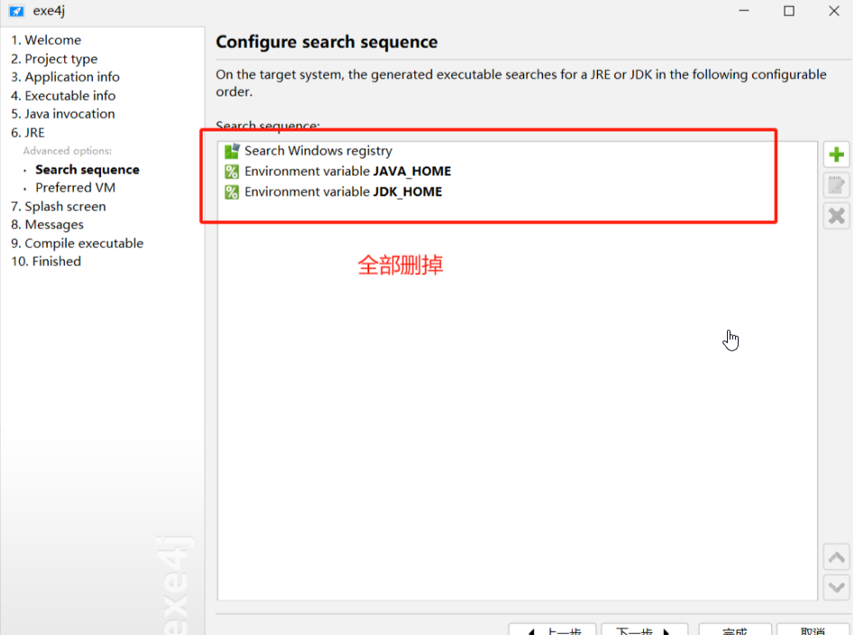Click the exe4j icon in the title bar
This screenshot has width=853, height=635.
(x=16, y=11)
